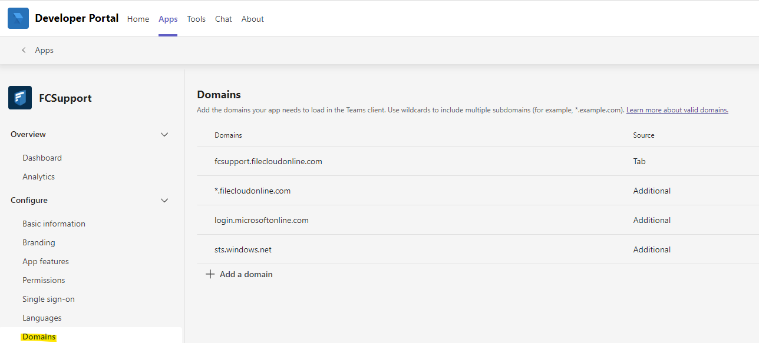759x343 pixels.
Task: Click the Developer Portal title
Action: 77,18
